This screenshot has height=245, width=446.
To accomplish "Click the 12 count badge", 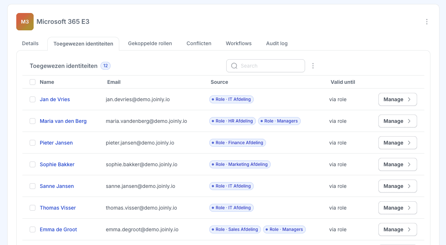I will pyautogui.click(x=106, y=66).
